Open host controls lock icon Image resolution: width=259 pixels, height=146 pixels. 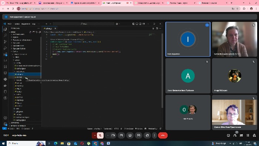point(254,135)
